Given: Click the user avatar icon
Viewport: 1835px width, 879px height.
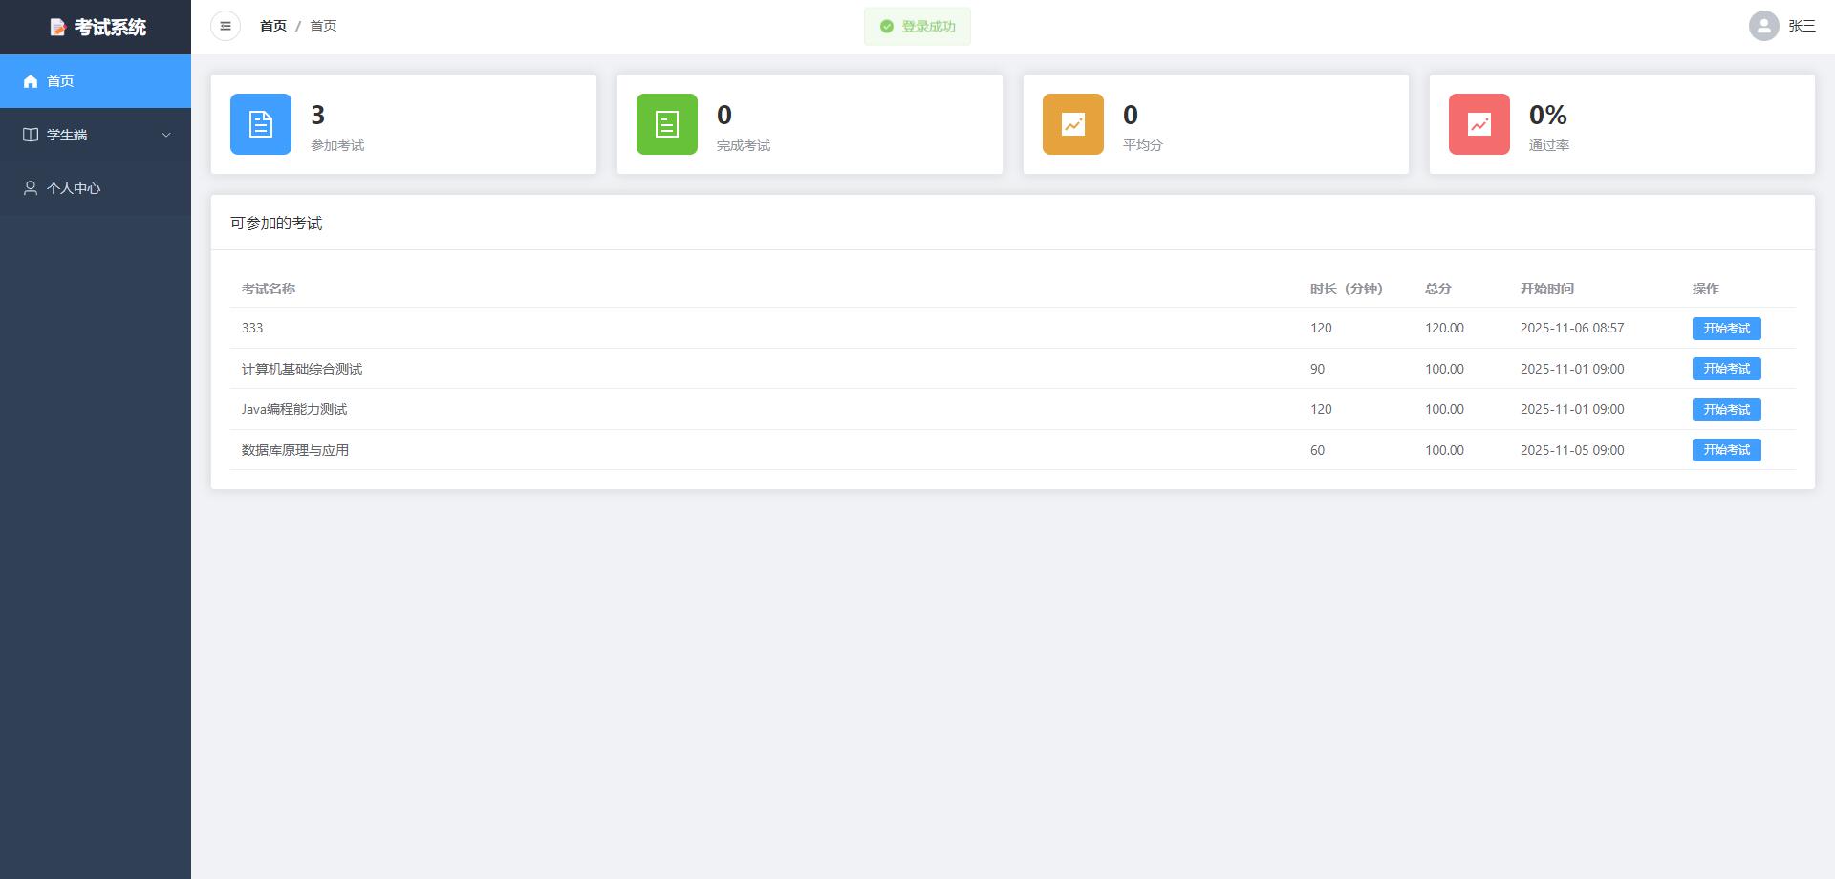Looking at the screenshot, I should tap(1763, 26).
